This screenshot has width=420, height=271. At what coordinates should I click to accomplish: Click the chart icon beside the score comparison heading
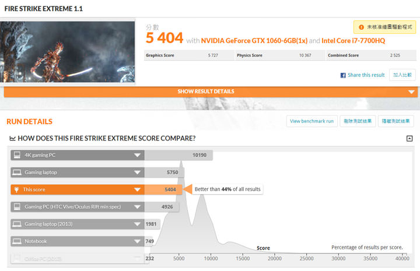pyautogui.click(x=12, y=138)
